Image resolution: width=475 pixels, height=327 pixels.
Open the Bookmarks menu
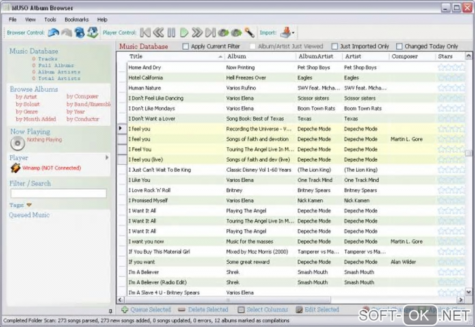[76, 20]
